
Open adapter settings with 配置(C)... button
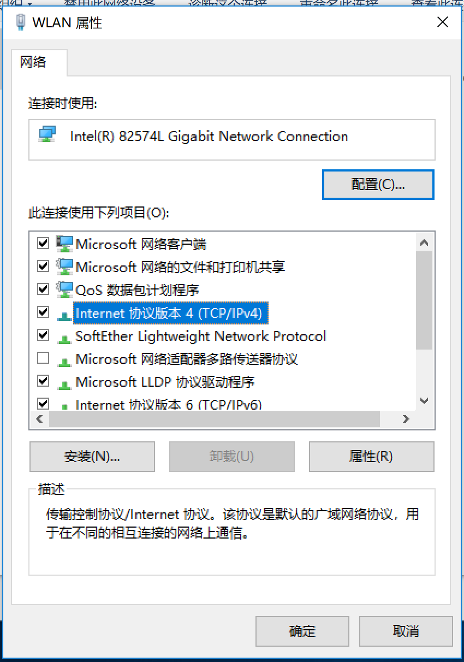tap(378, 185)
